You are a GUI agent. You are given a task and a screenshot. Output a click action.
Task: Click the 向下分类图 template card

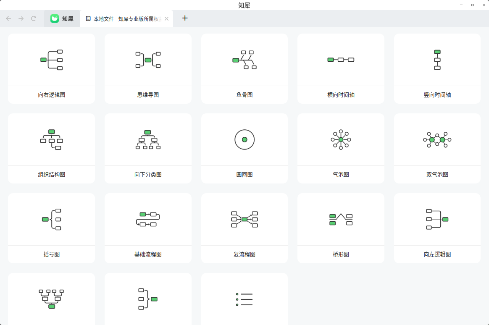[x=148, y=148]
